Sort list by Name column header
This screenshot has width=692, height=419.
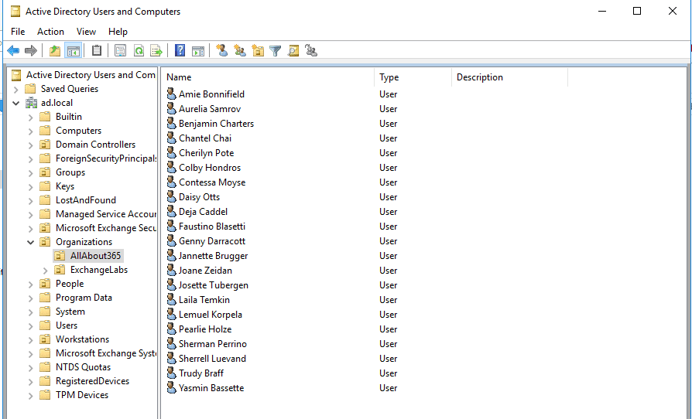(268, 77)
